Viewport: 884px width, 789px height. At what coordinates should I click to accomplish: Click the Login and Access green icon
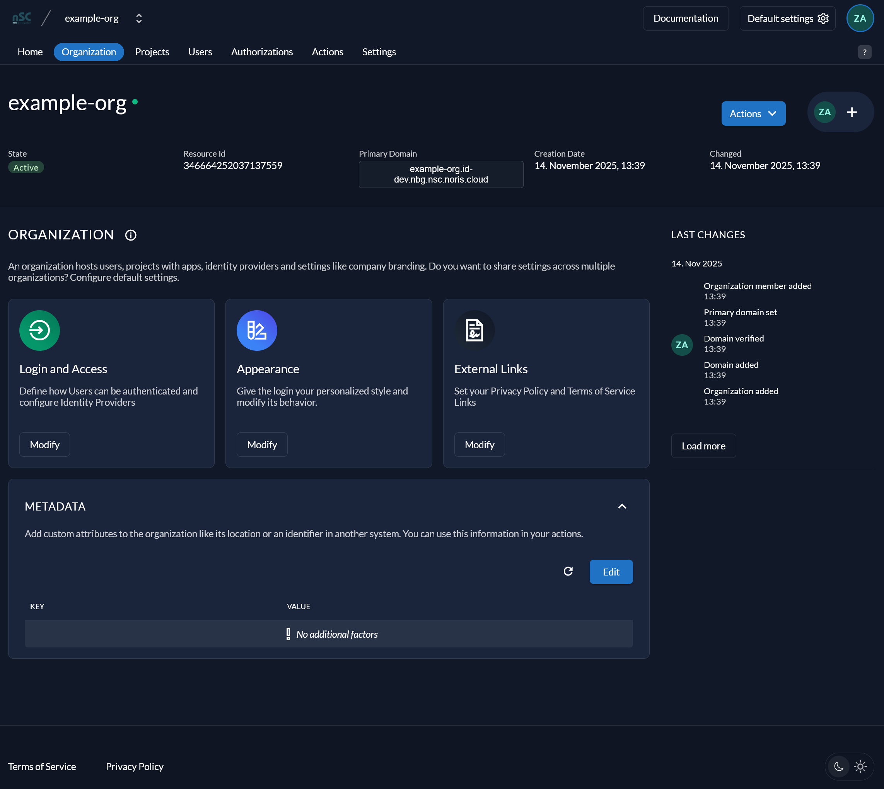click(x=39, y=330)
